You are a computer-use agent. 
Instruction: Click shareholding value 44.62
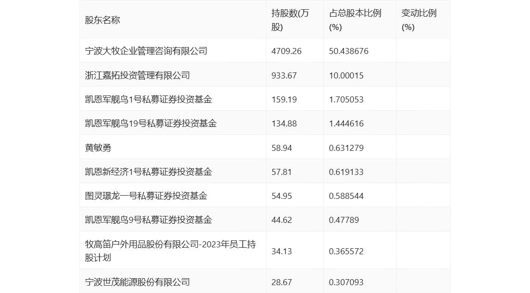point(281,220)
